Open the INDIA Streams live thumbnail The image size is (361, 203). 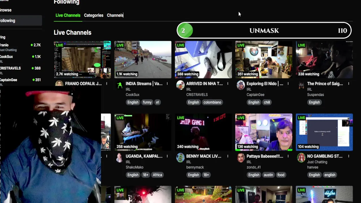tap(143, 59)
